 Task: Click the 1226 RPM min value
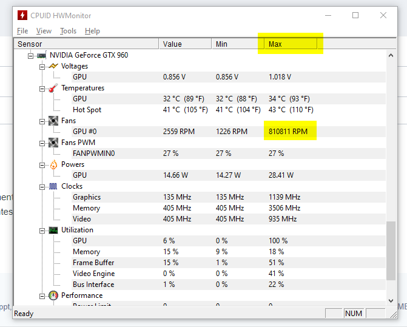tap(232, 132)
